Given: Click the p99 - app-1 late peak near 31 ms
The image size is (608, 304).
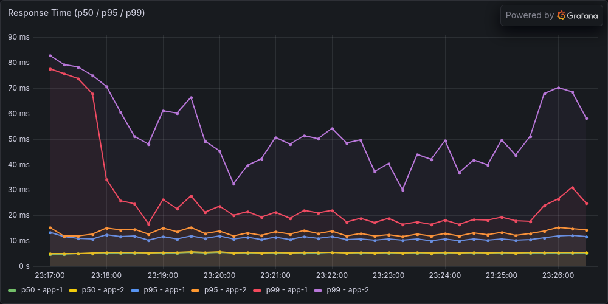Looking at the screenshot, I should coord(572,188).
